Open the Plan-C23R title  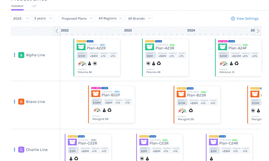(159, 143)
